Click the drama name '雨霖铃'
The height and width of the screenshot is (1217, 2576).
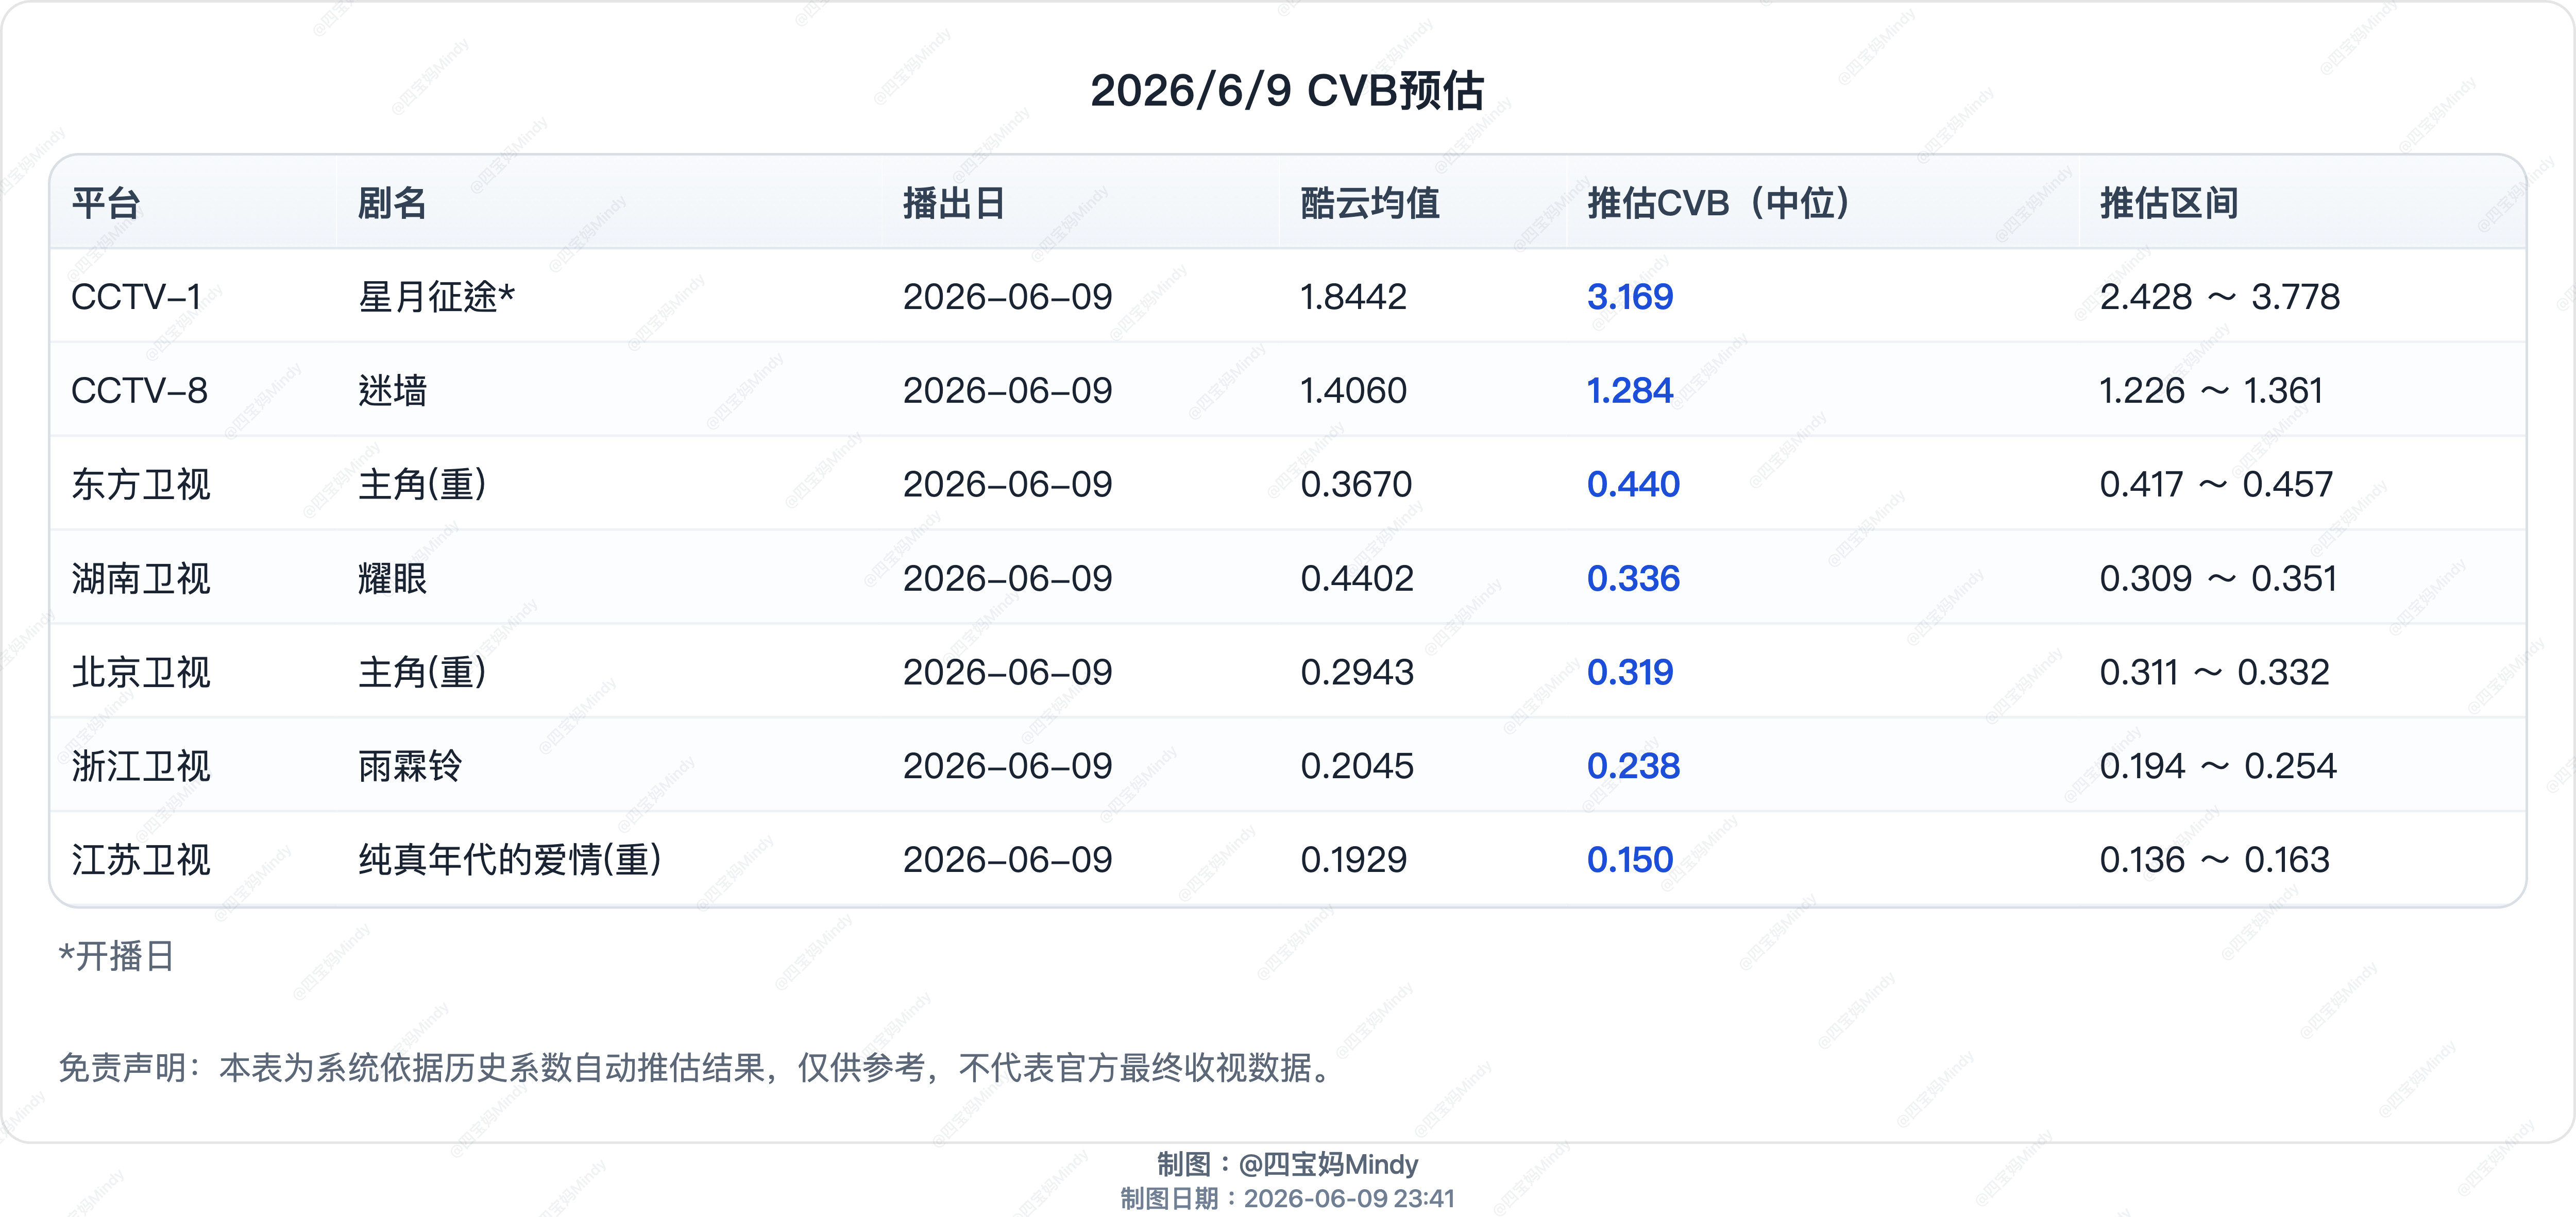click(410, 767)
